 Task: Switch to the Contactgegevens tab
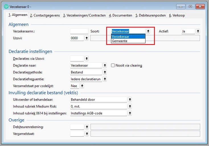(45, 15)
